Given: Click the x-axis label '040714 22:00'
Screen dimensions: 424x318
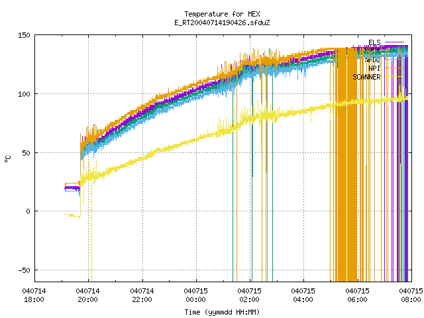Looking at the screenshot, I should pyautogui.click(x=142, y=295).
